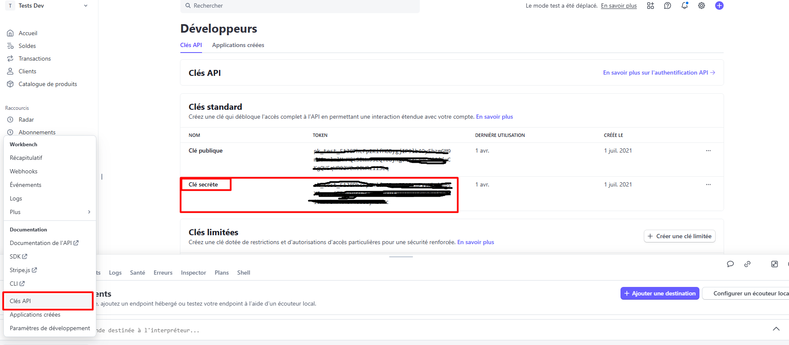Open En savoir plus sur l'authentification API
The height and width of the screenshot is (345, 789).
(x=659, y=72)
